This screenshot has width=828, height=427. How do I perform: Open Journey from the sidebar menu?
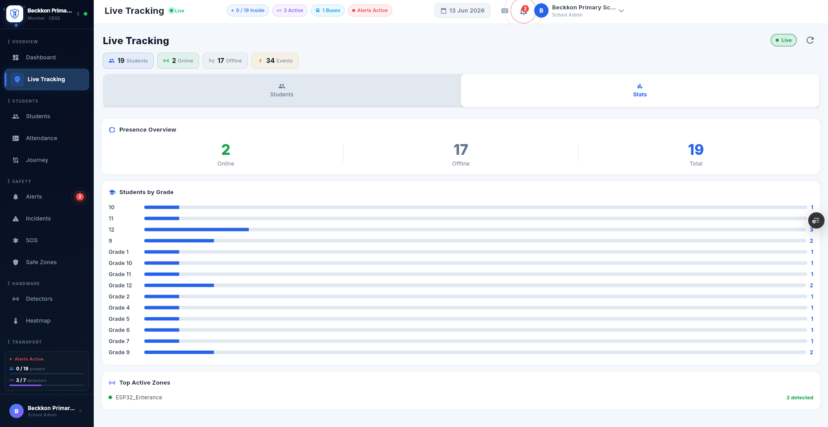(x=46, y=160)
